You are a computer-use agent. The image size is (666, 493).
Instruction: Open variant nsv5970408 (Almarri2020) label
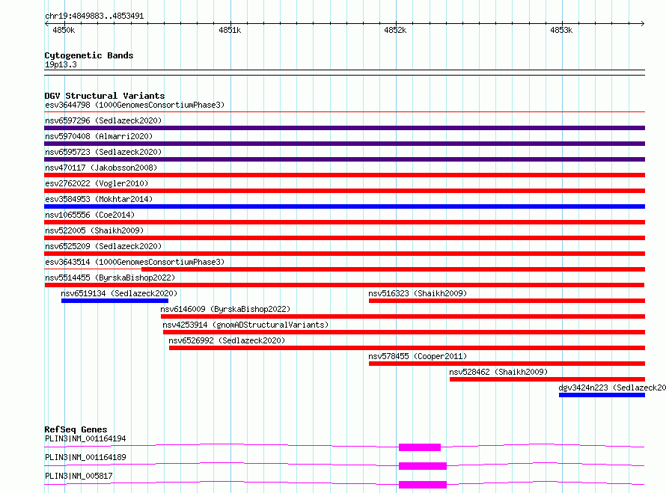(x=99, y=136)
